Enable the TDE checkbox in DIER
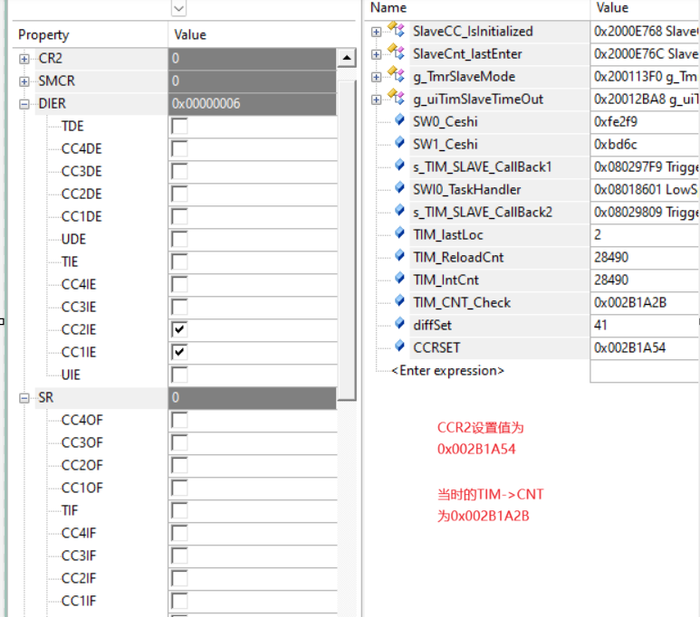 pyautogui.click(x=179, y=127)
